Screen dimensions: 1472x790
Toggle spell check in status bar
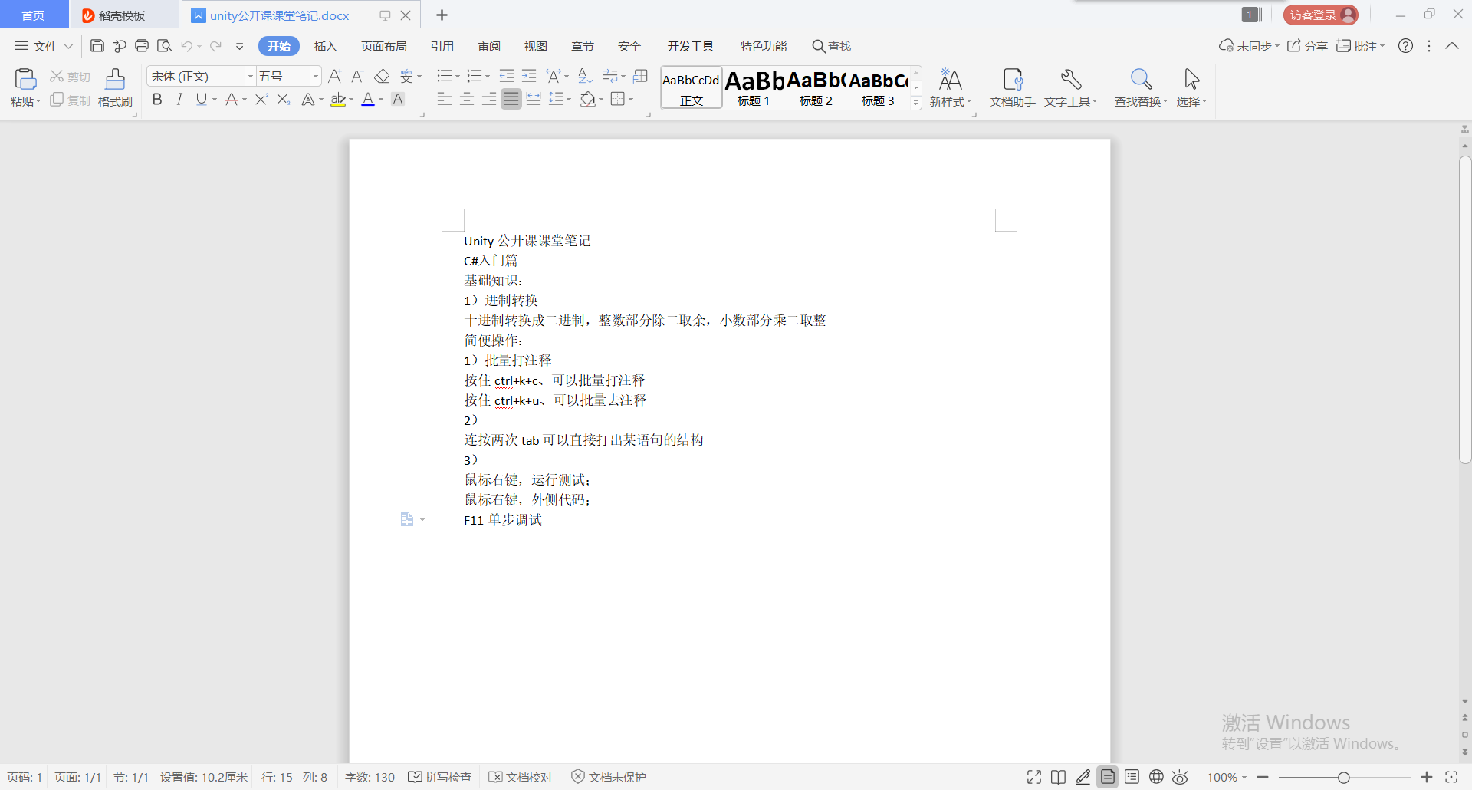440,777
